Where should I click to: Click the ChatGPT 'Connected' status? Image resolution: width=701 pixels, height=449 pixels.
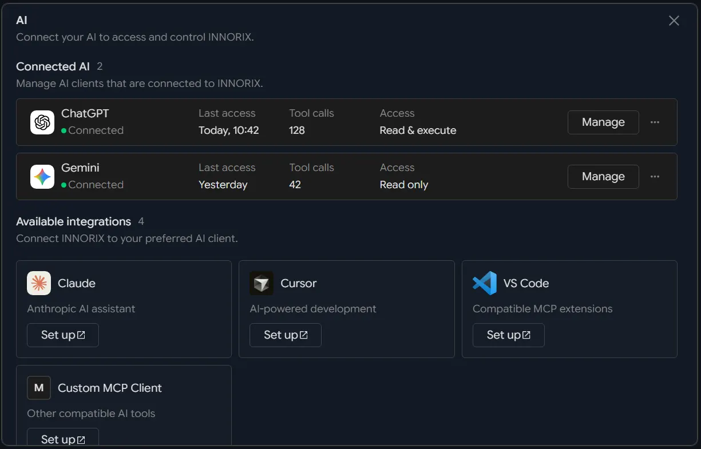(93, 130)
